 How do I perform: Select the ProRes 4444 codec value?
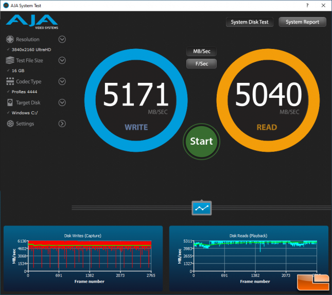click(x=24, y=92)
